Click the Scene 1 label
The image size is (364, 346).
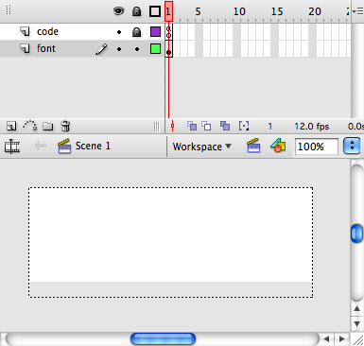pyautogui.click(x=93, y=146)
